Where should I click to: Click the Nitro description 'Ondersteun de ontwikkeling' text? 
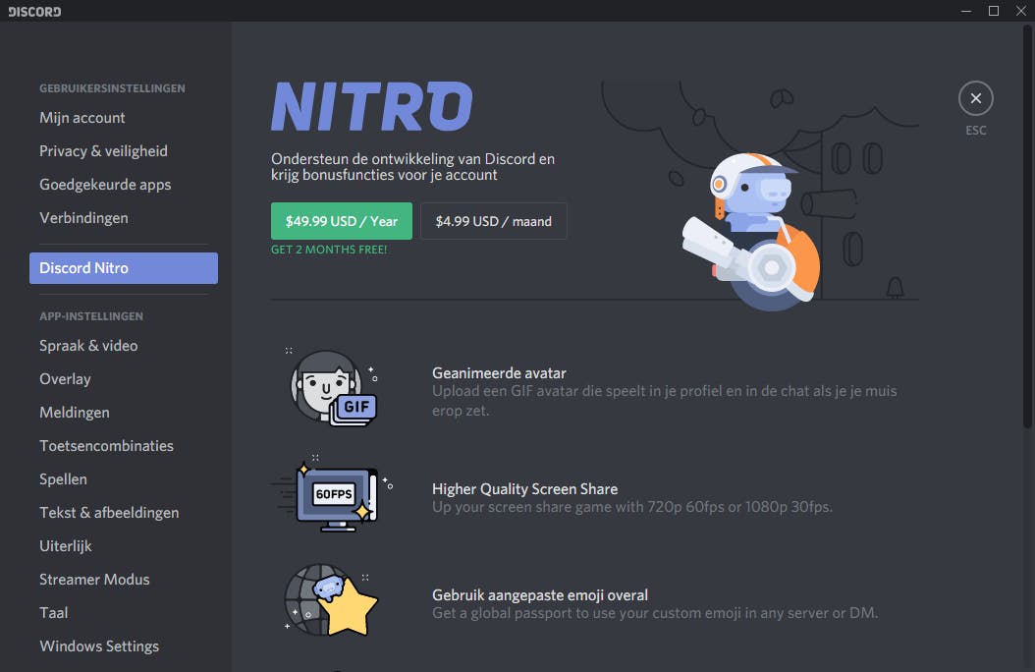pyautogui.click(x=412, y=167)
